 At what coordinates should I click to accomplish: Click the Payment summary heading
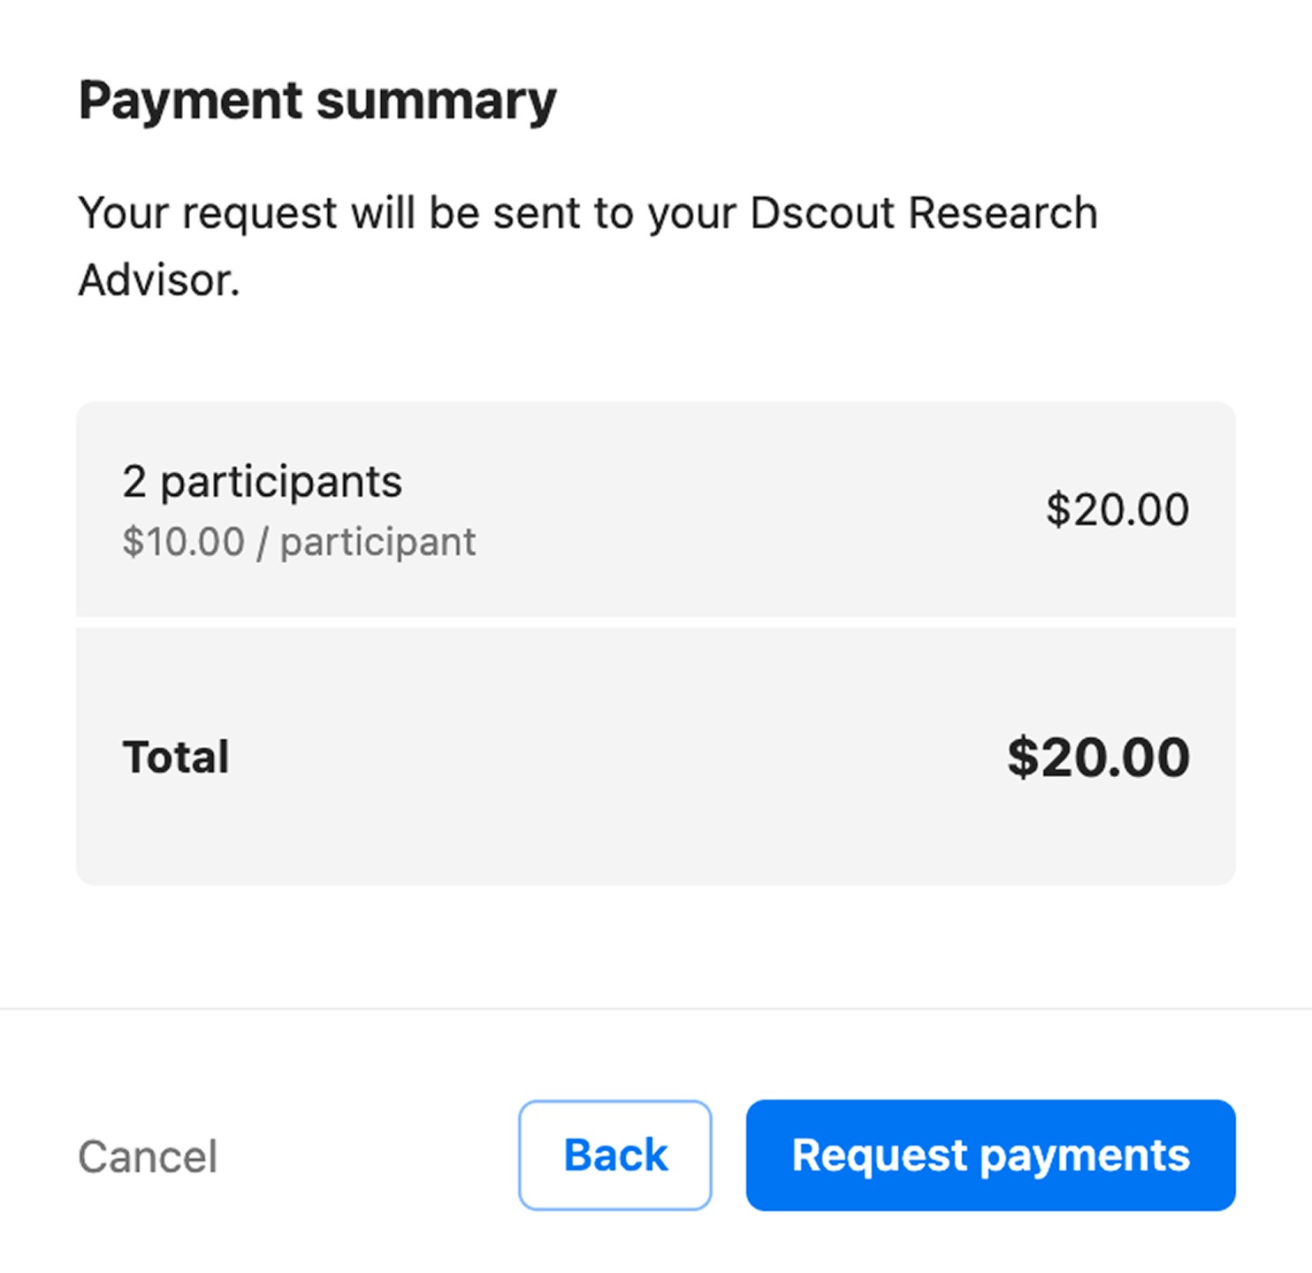point(317,100)
